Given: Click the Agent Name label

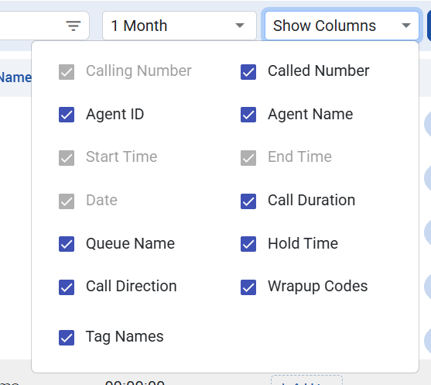Looking at the screenshot, I should (310, 114).
